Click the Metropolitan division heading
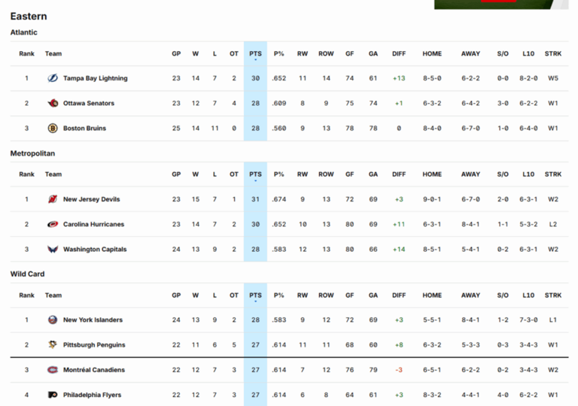This screenshot has height=406, width=578. pos(33,153)
